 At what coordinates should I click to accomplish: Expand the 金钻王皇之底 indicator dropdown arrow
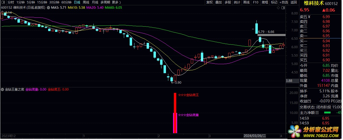(x=3, y=89)
